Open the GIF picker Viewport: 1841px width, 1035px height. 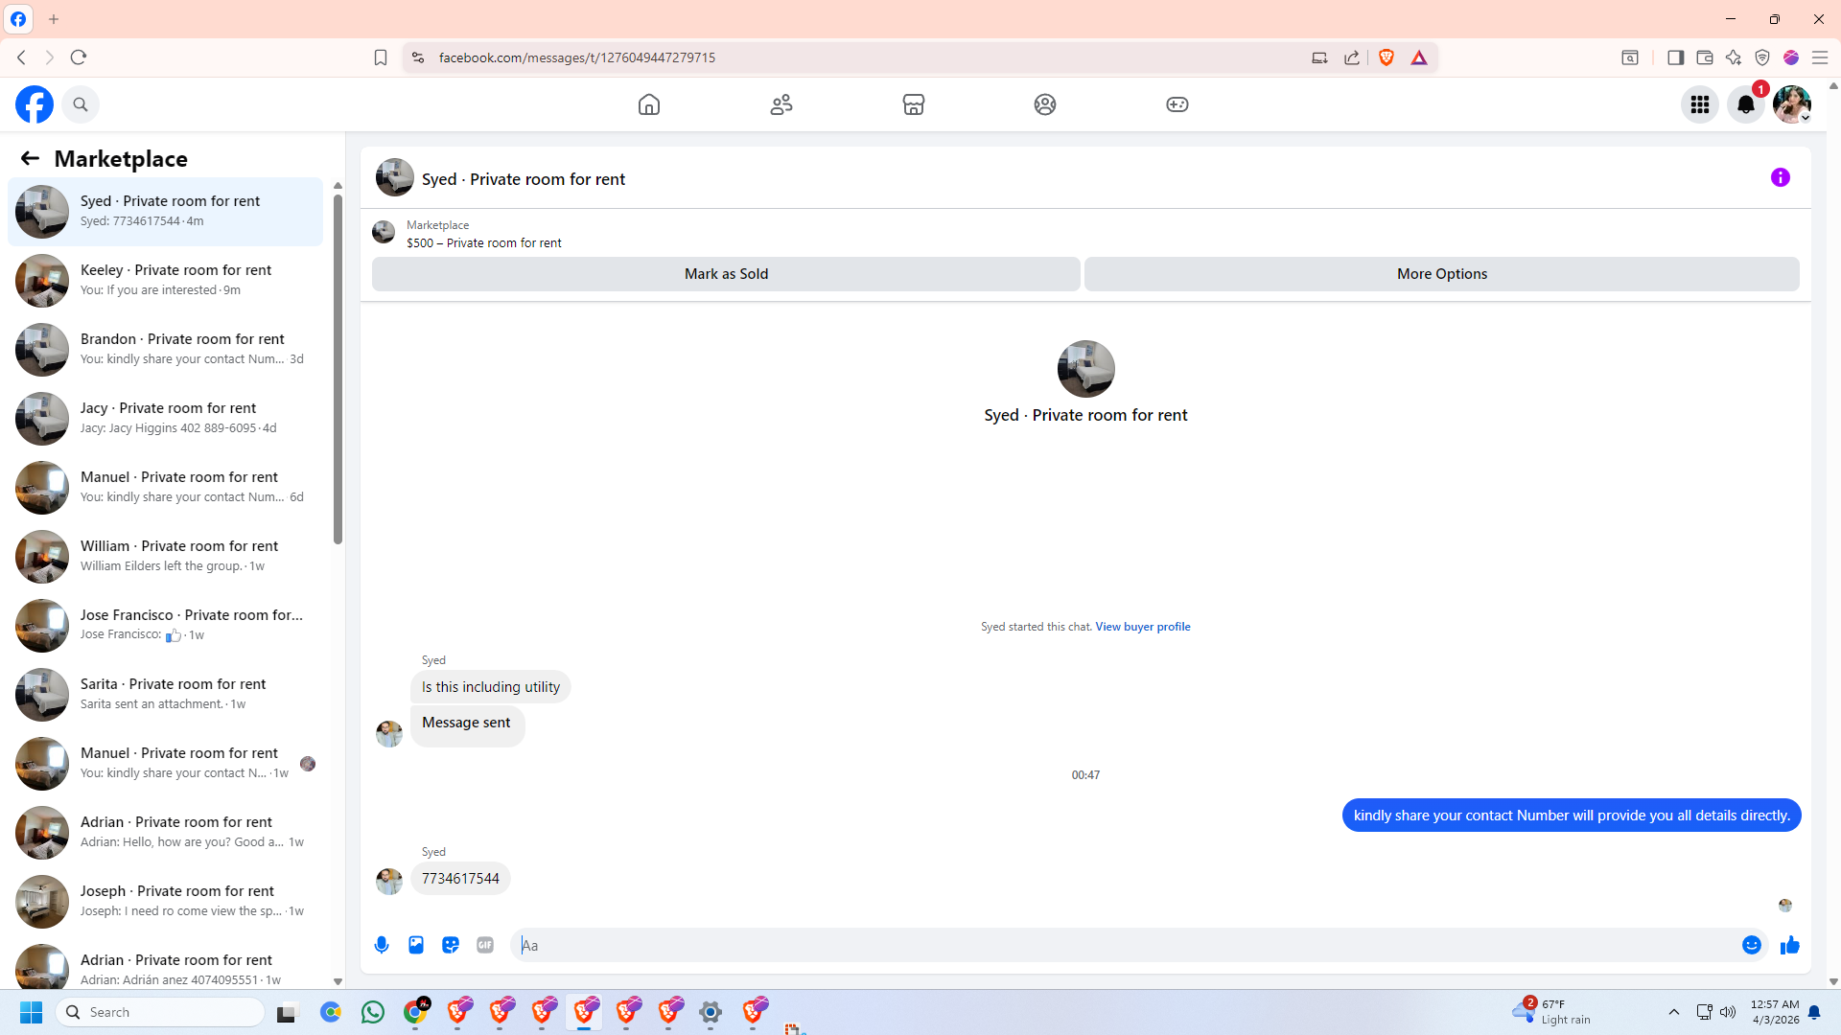485,945
